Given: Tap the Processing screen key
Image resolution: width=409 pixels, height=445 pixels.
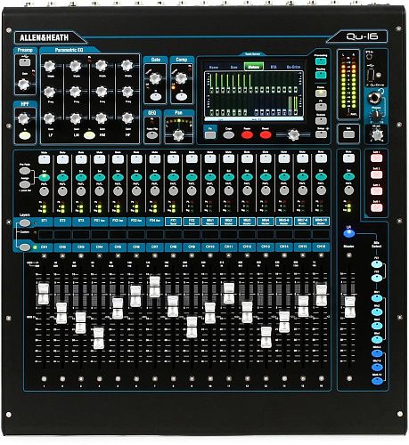Looking at the screenshot, I should pyautogui.click(x=321, y=61).
